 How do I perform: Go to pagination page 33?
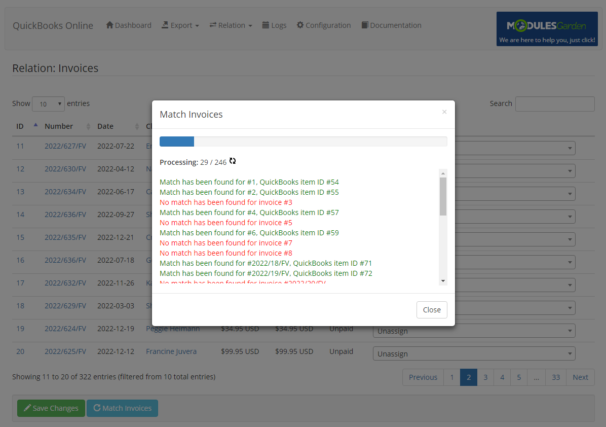point(556,377)
